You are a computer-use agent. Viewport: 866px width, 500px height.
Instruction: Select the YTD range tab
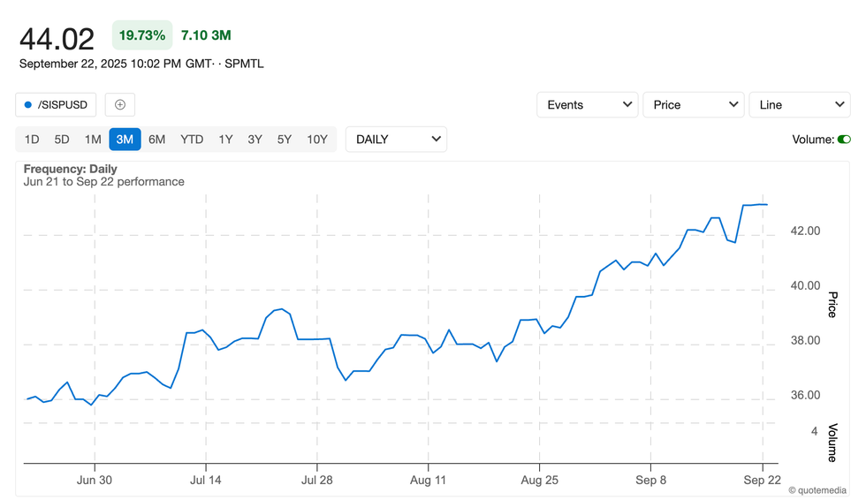pyautogui.click(x=192, y=140)
